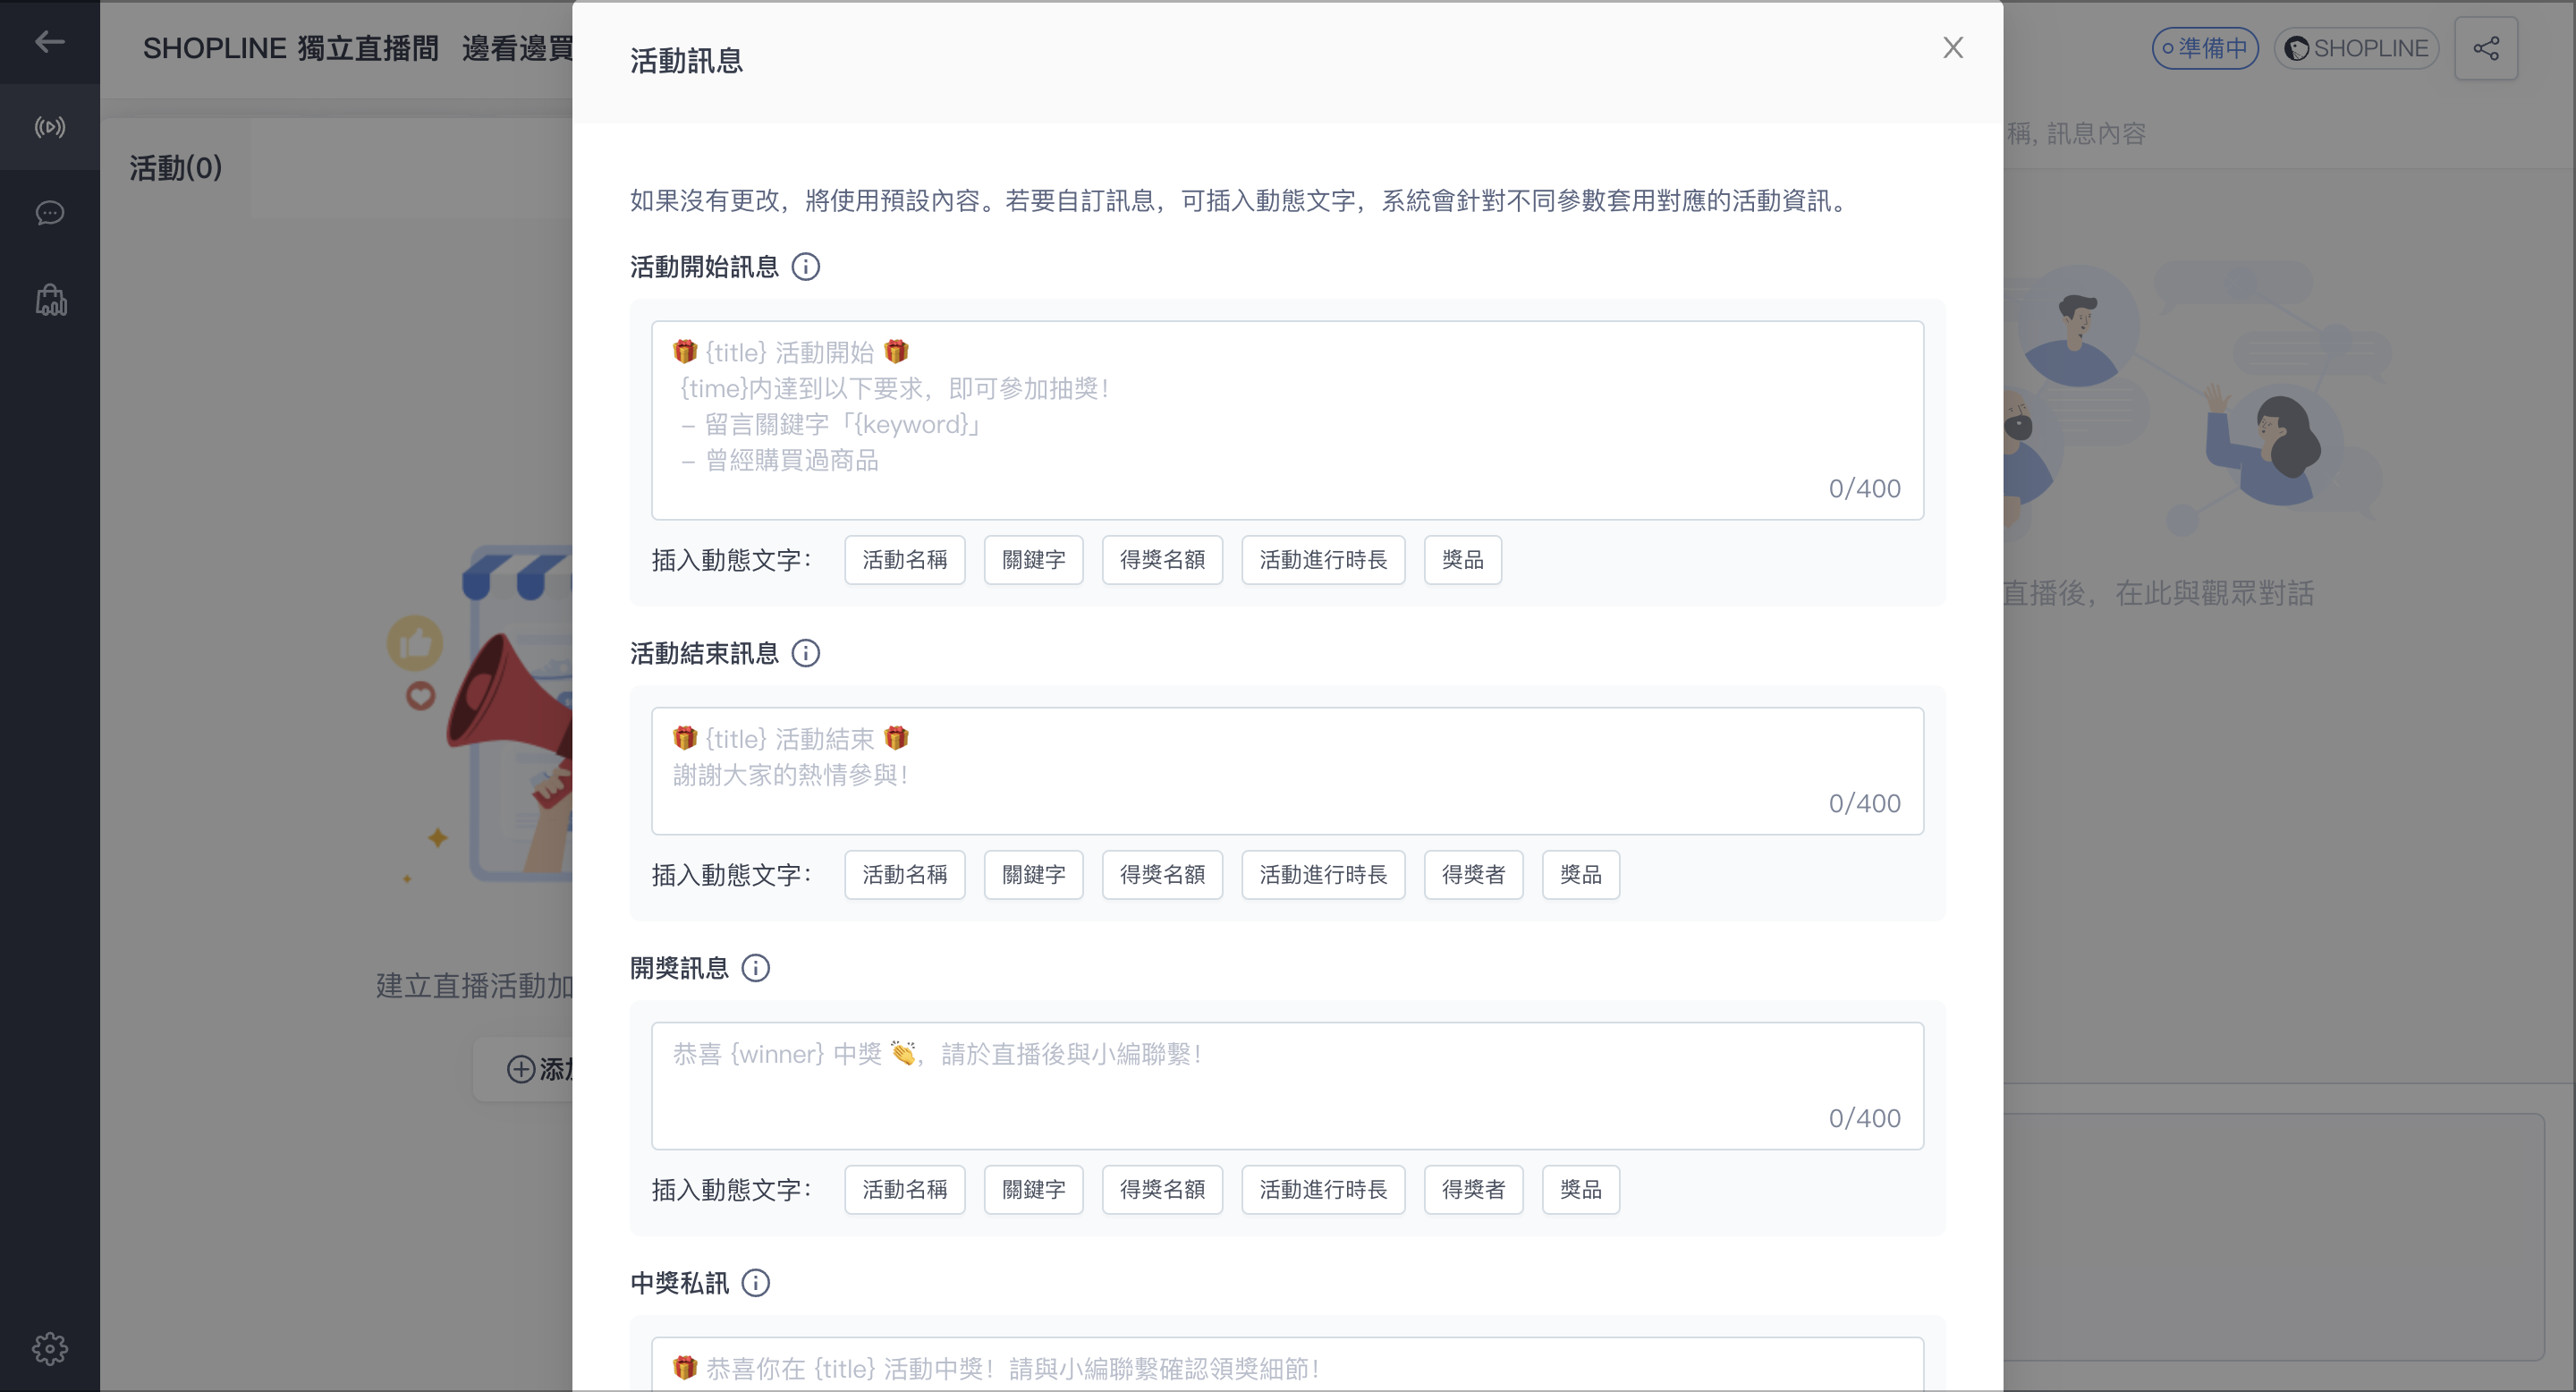Click the 0/400 counter of 開獎訊息
2576x1392 pixels.
click(x=1864, y=1118)
